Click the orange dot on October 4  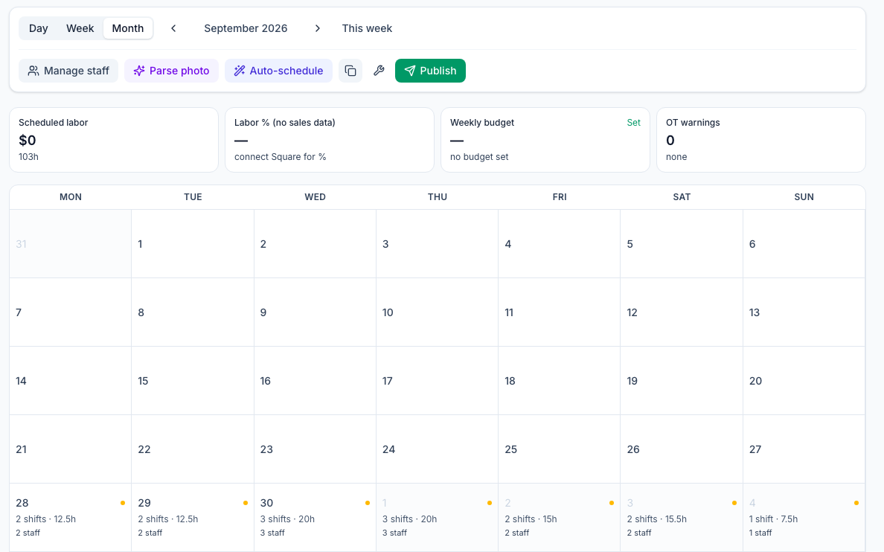pos(856,503)
